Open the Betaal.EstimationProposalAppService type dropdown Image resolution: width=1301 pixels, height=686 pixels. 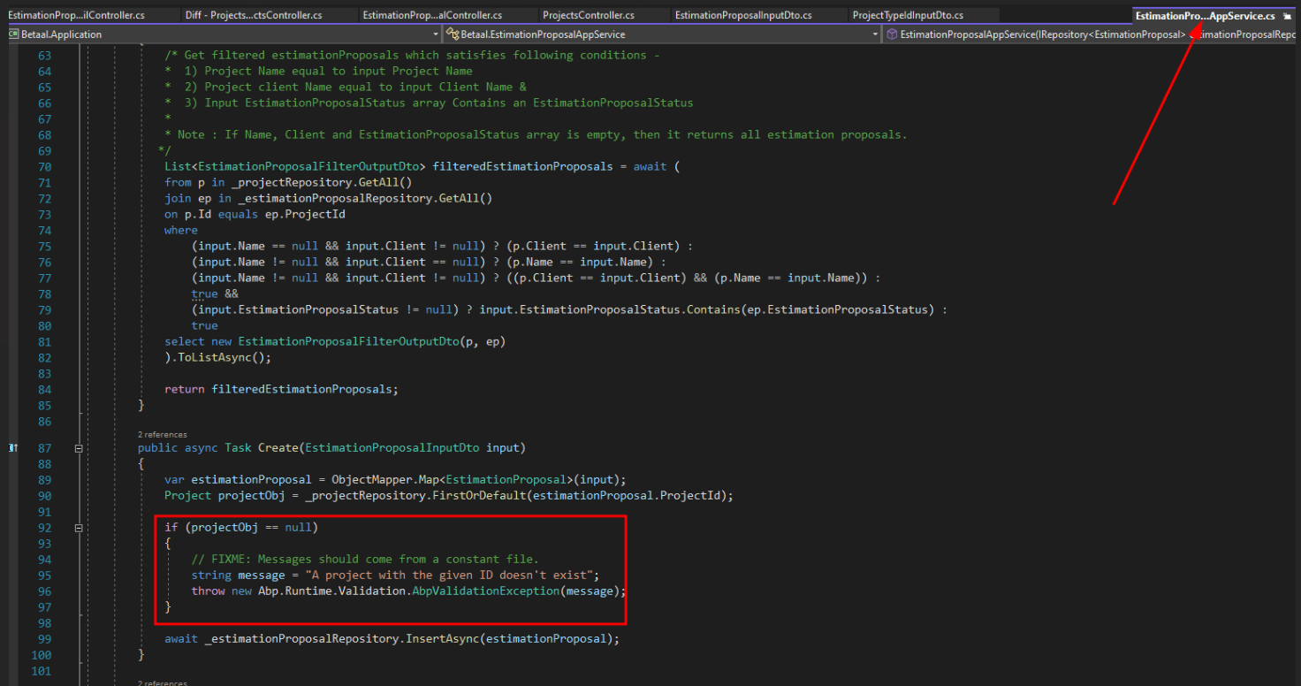coord(875,34)
